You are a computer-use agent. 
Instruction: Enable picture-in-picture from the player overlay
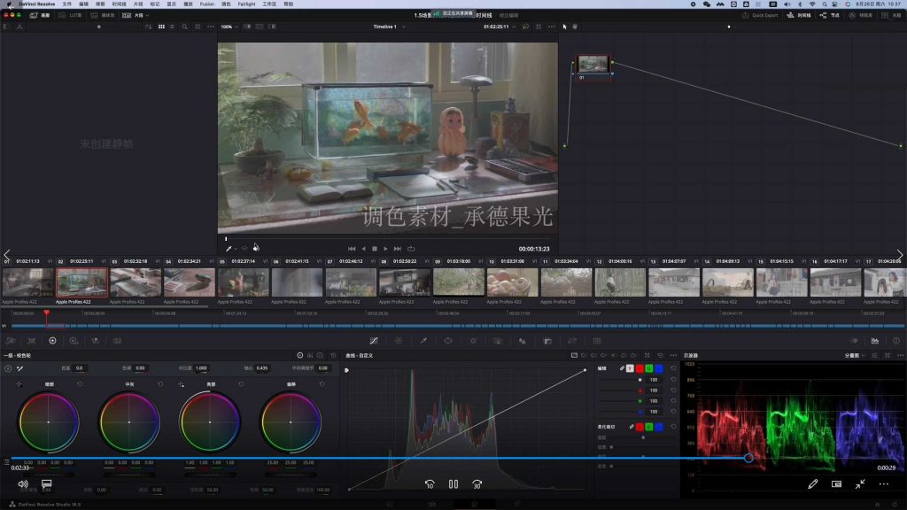pyautogui.click(x=836, y=484)
